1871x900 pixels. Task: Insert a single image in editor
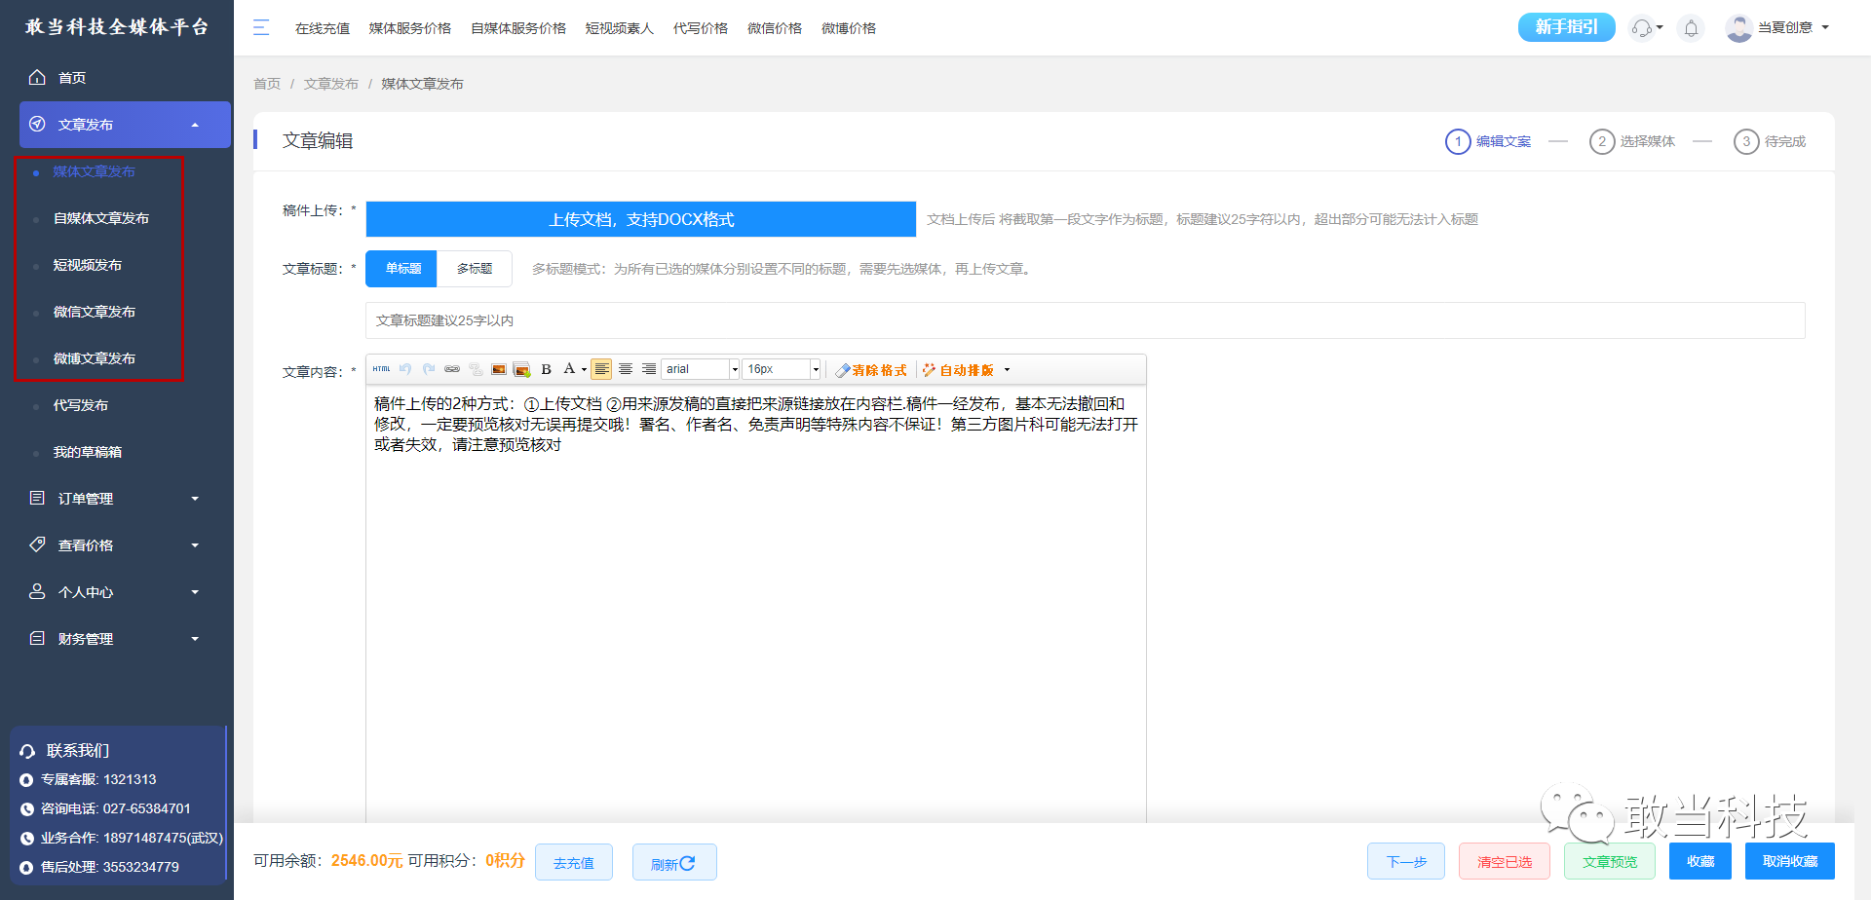[499, 369]
